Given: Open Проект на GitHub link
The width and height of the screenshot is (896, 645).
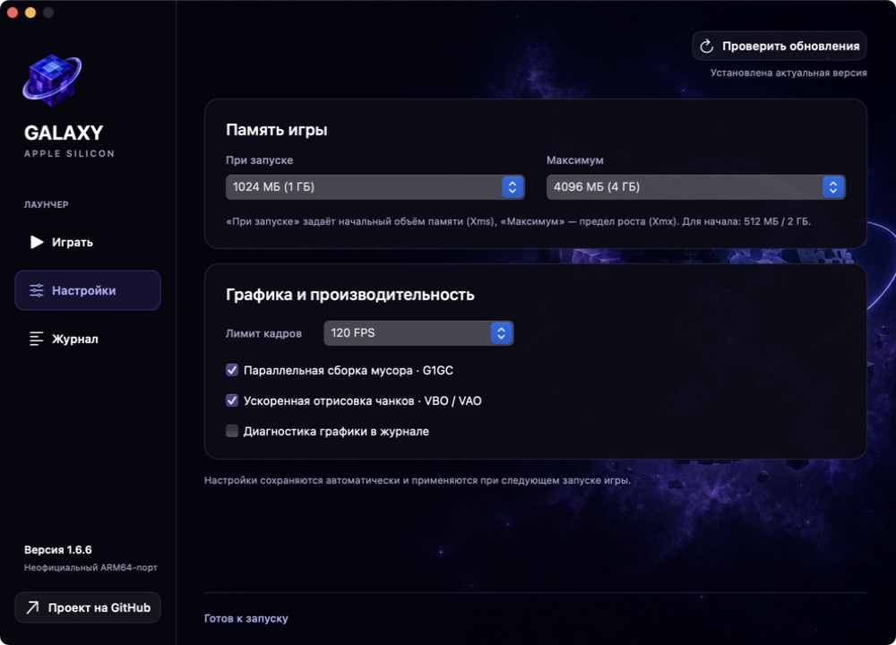Looking at the screenshot, I should pyautogui.click(x=88, y=607).
